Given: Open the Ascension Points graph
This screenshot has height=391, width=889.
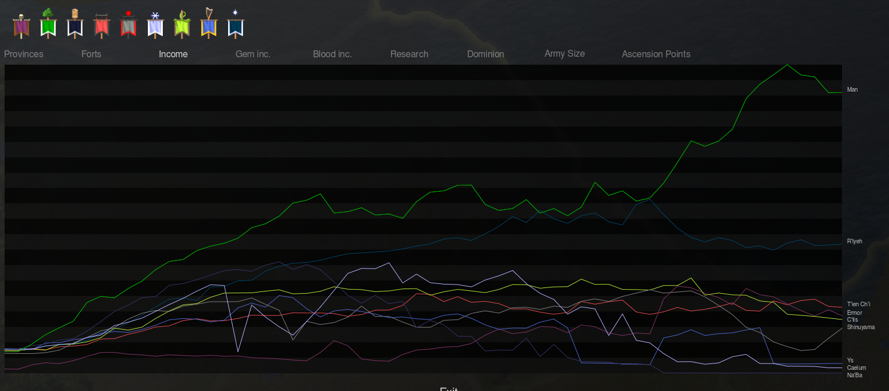Looking at the screenshot, I should tap(656, 54).
